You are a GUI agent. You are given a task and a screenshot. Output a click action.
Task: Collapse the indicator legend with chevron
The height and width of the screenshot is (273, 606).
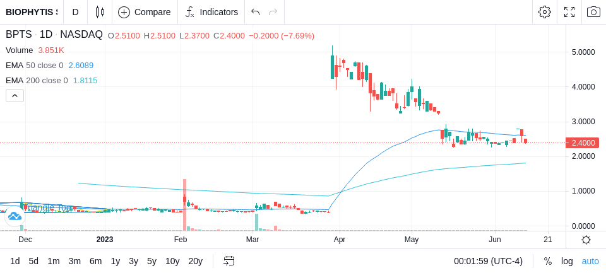pyautogui.click(x=15, y=95)
